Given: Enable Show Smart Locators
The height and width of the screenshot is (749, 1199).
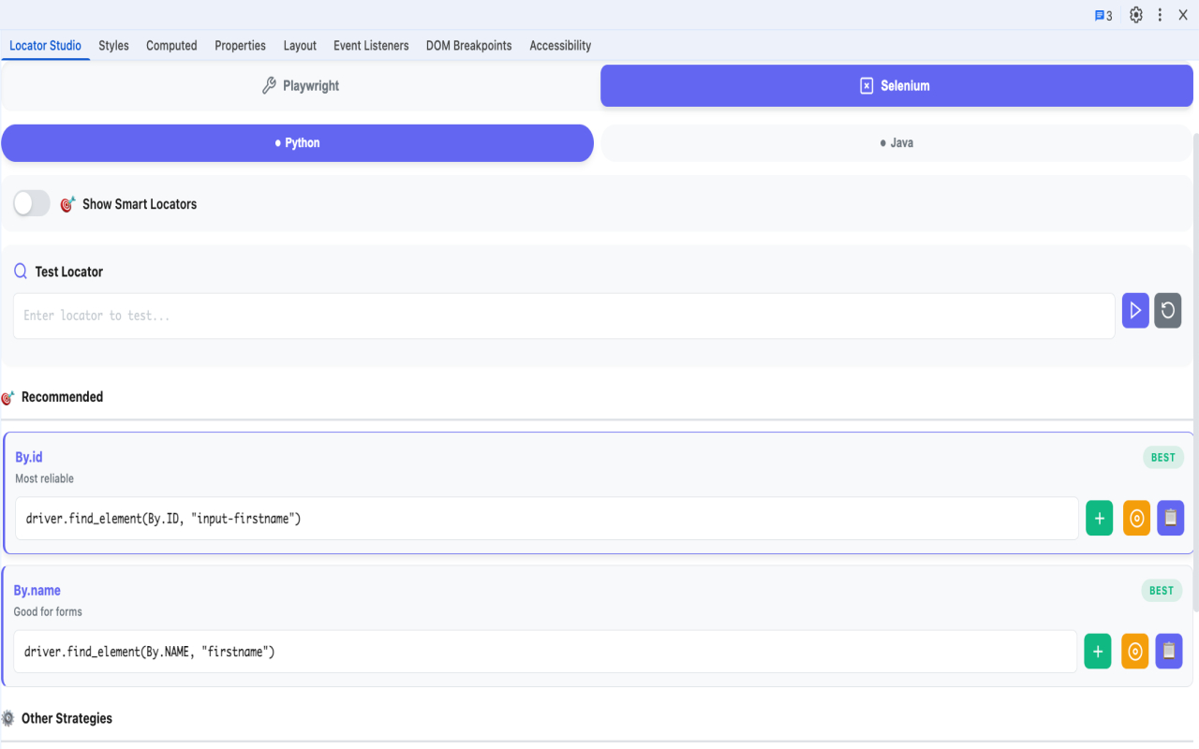Looking at the screenshot, I should (x=31, y=203).
